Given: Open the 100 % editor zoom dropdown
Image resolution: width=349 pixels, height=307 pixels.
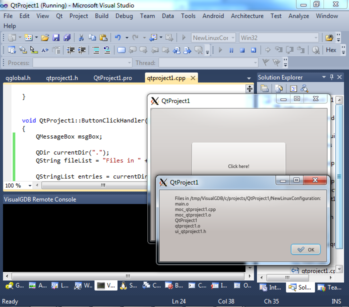Looking at the screenshot, I should [x=30, y=185].
